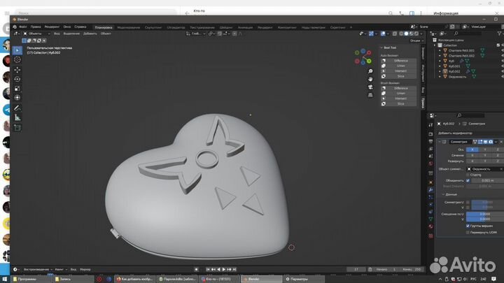Toggle Группы вершин checkbox
504x283 pixels.
(x=468, y=226)
